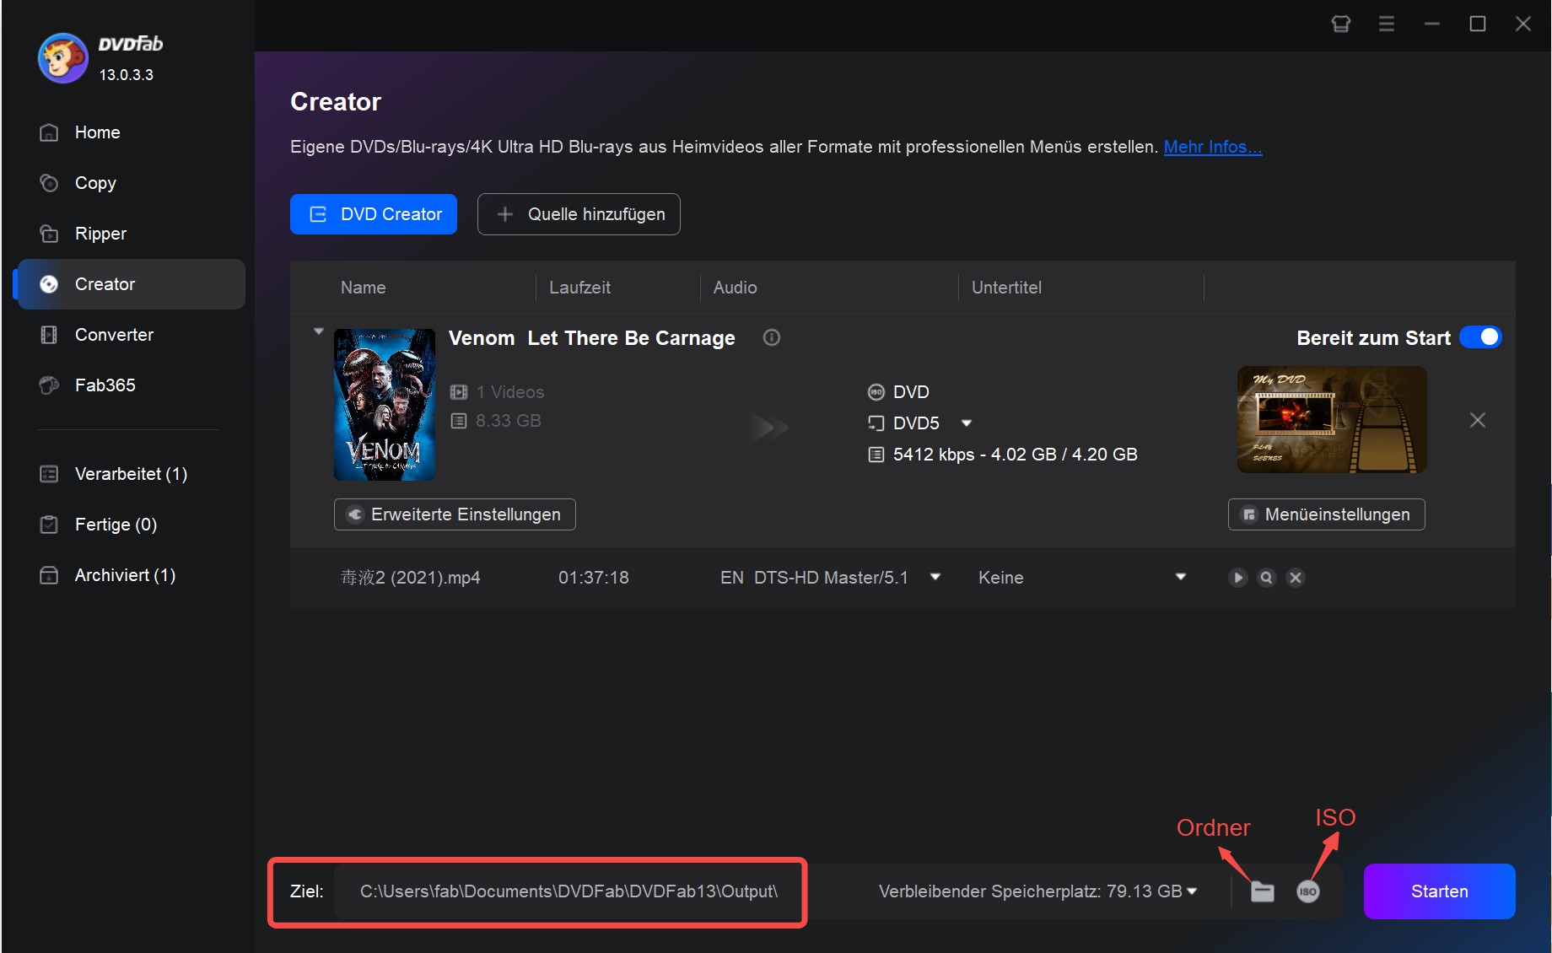This screenshot has width=1552, height=953.
Task: Remove the Venom task with X
Action: click(1478, 420)
